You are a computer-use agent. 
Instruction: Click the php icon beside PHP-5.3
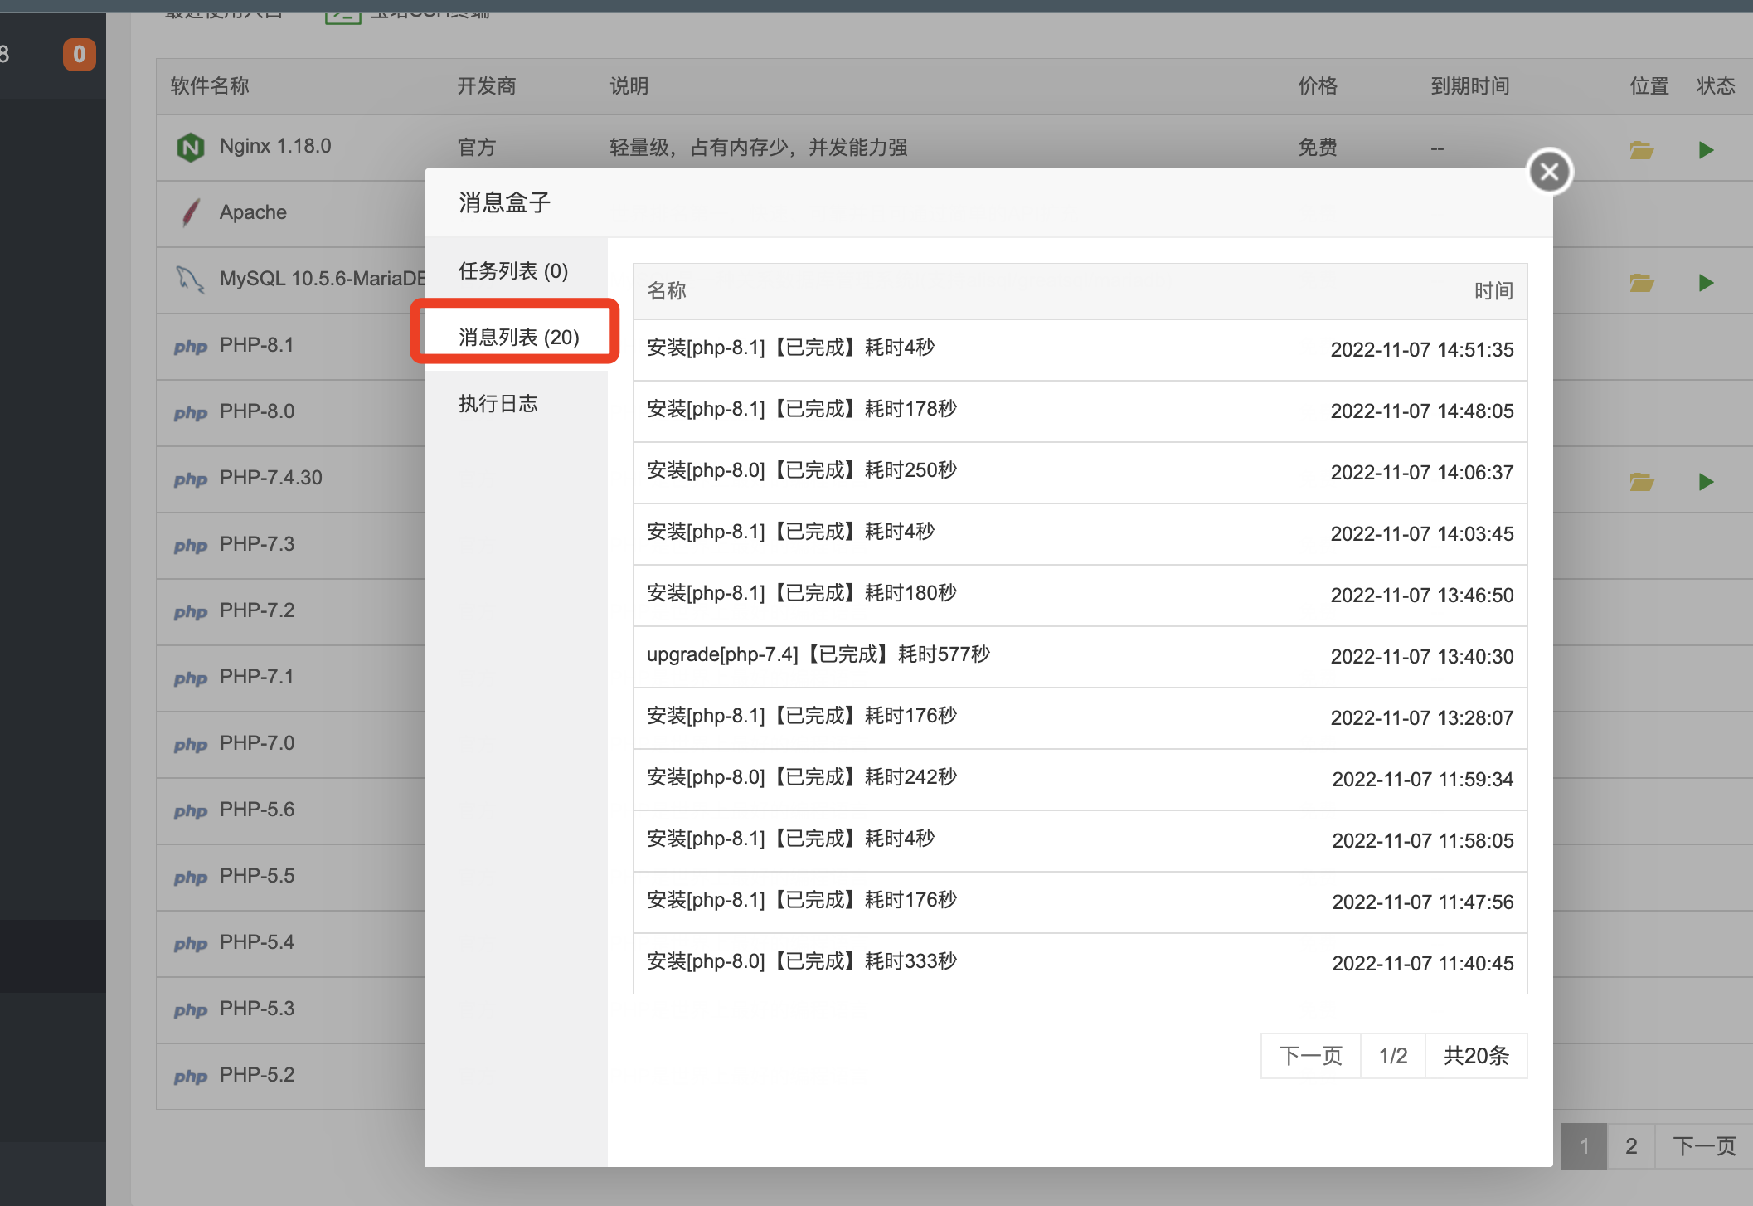click(191, 1010)
